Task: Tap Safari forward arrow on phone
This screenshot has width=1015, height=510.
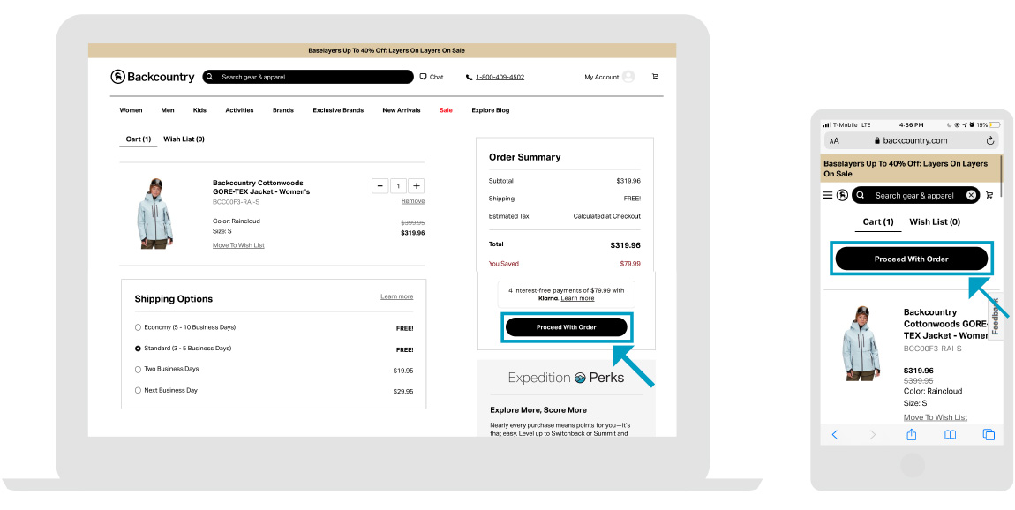Action: point(873,435)
